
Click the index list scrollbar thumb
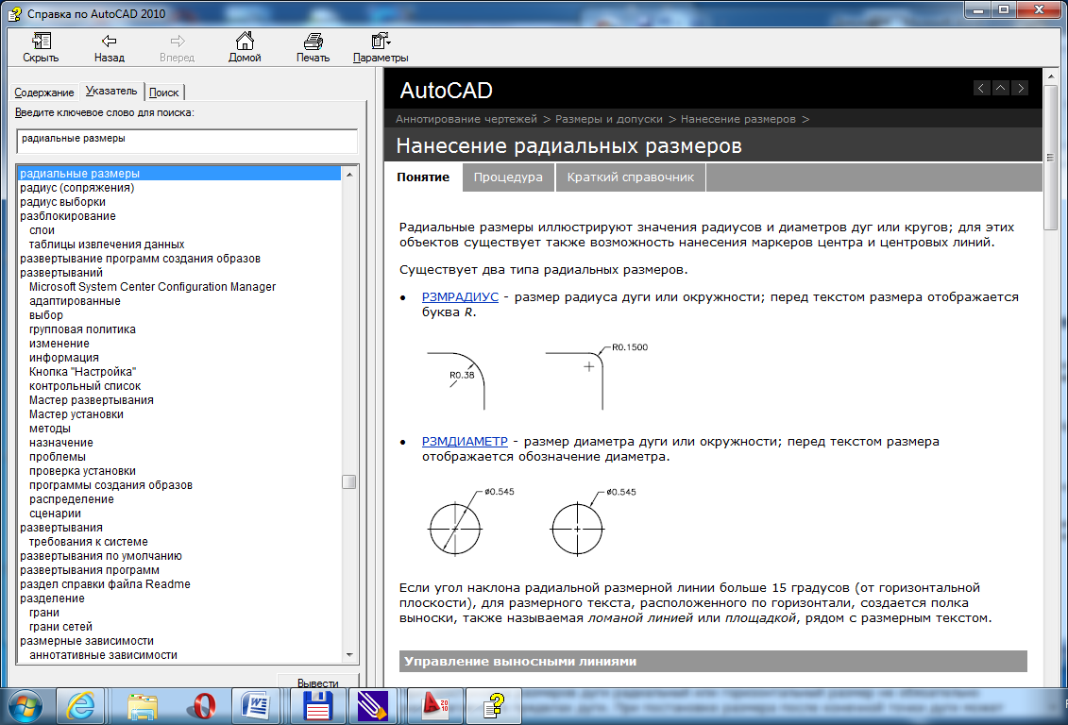(x=349, y=482)
